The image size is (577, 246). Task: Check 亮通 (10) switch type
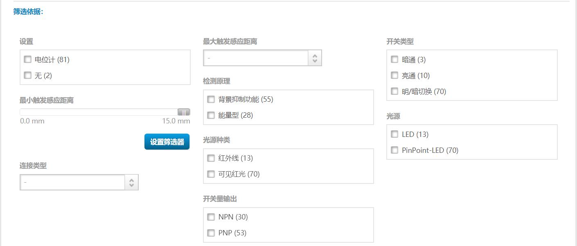394,75
